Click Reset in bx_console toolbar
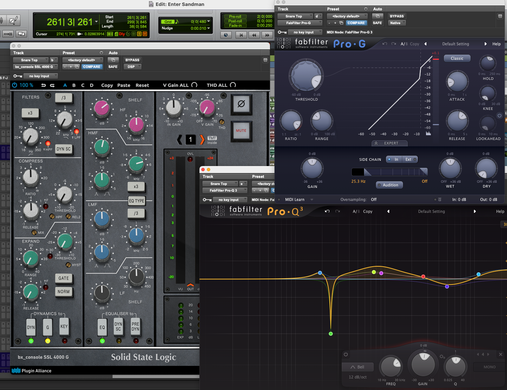Image resolution: width=507 pixels, height=390 pixels. click(142, 85)
